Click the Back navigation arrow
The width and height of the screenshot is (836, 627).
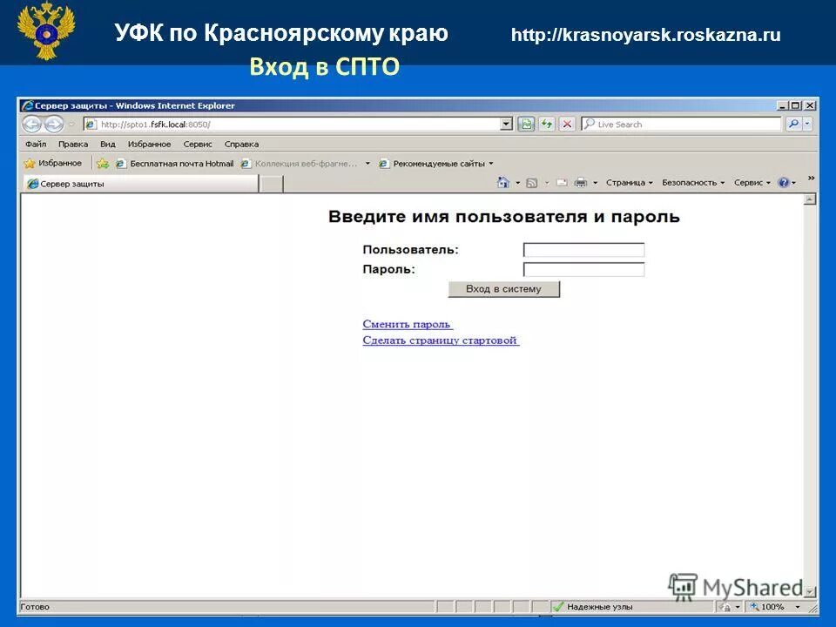point(33,123)
